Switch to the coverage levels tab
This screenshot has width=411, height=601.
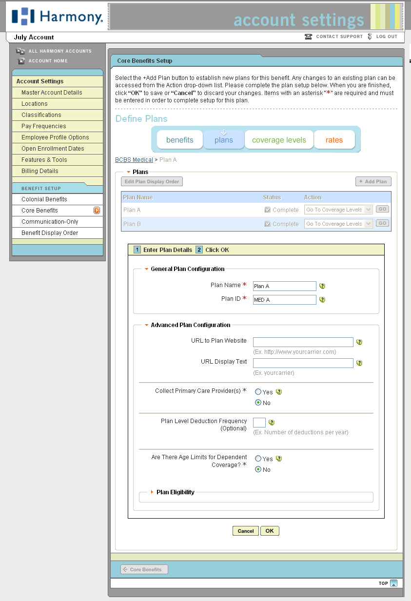pyautogui.click(x=279, y=139)
